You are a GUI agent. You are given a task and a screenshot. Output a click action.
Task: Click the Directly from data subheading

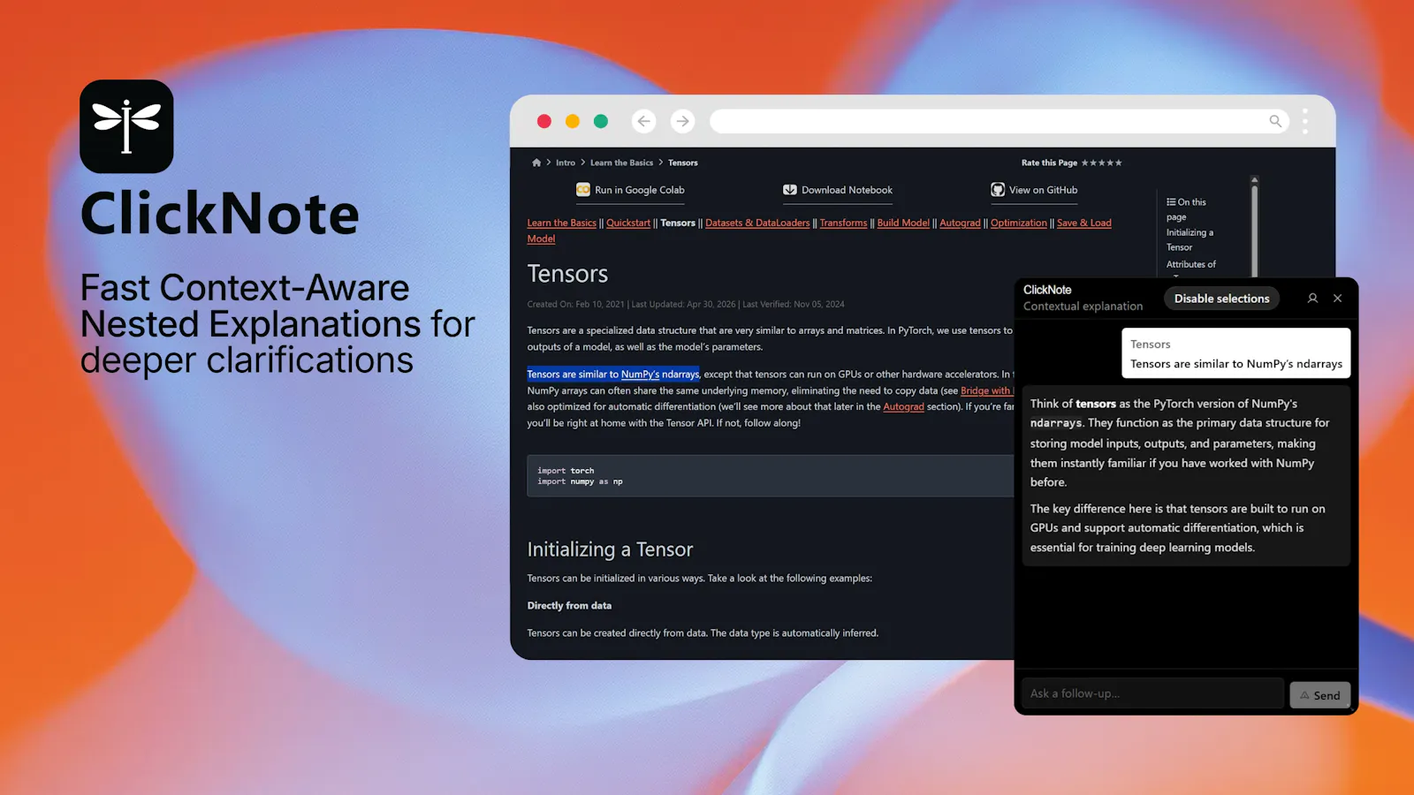569,606
